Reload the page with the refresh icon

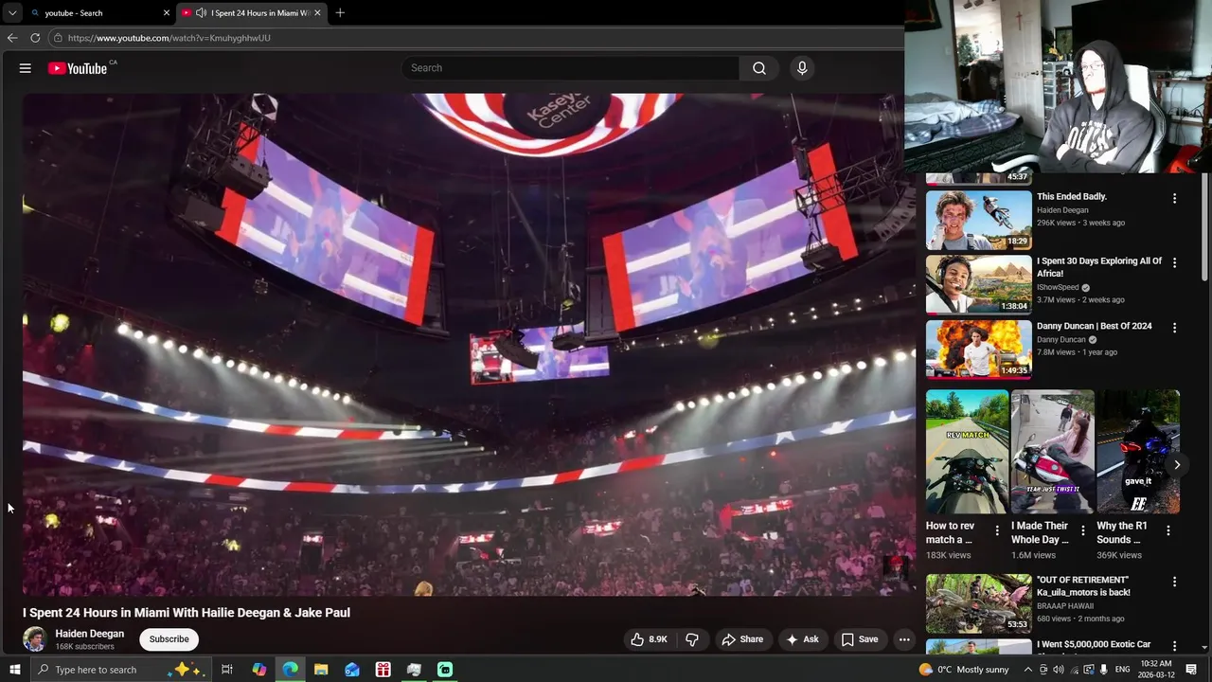35,38
